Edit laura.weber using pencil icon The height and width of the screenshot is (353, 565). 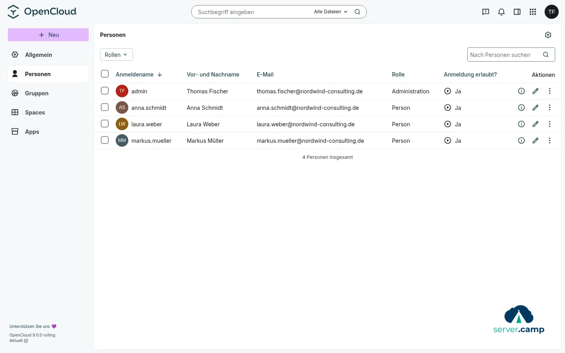[536, 124]
